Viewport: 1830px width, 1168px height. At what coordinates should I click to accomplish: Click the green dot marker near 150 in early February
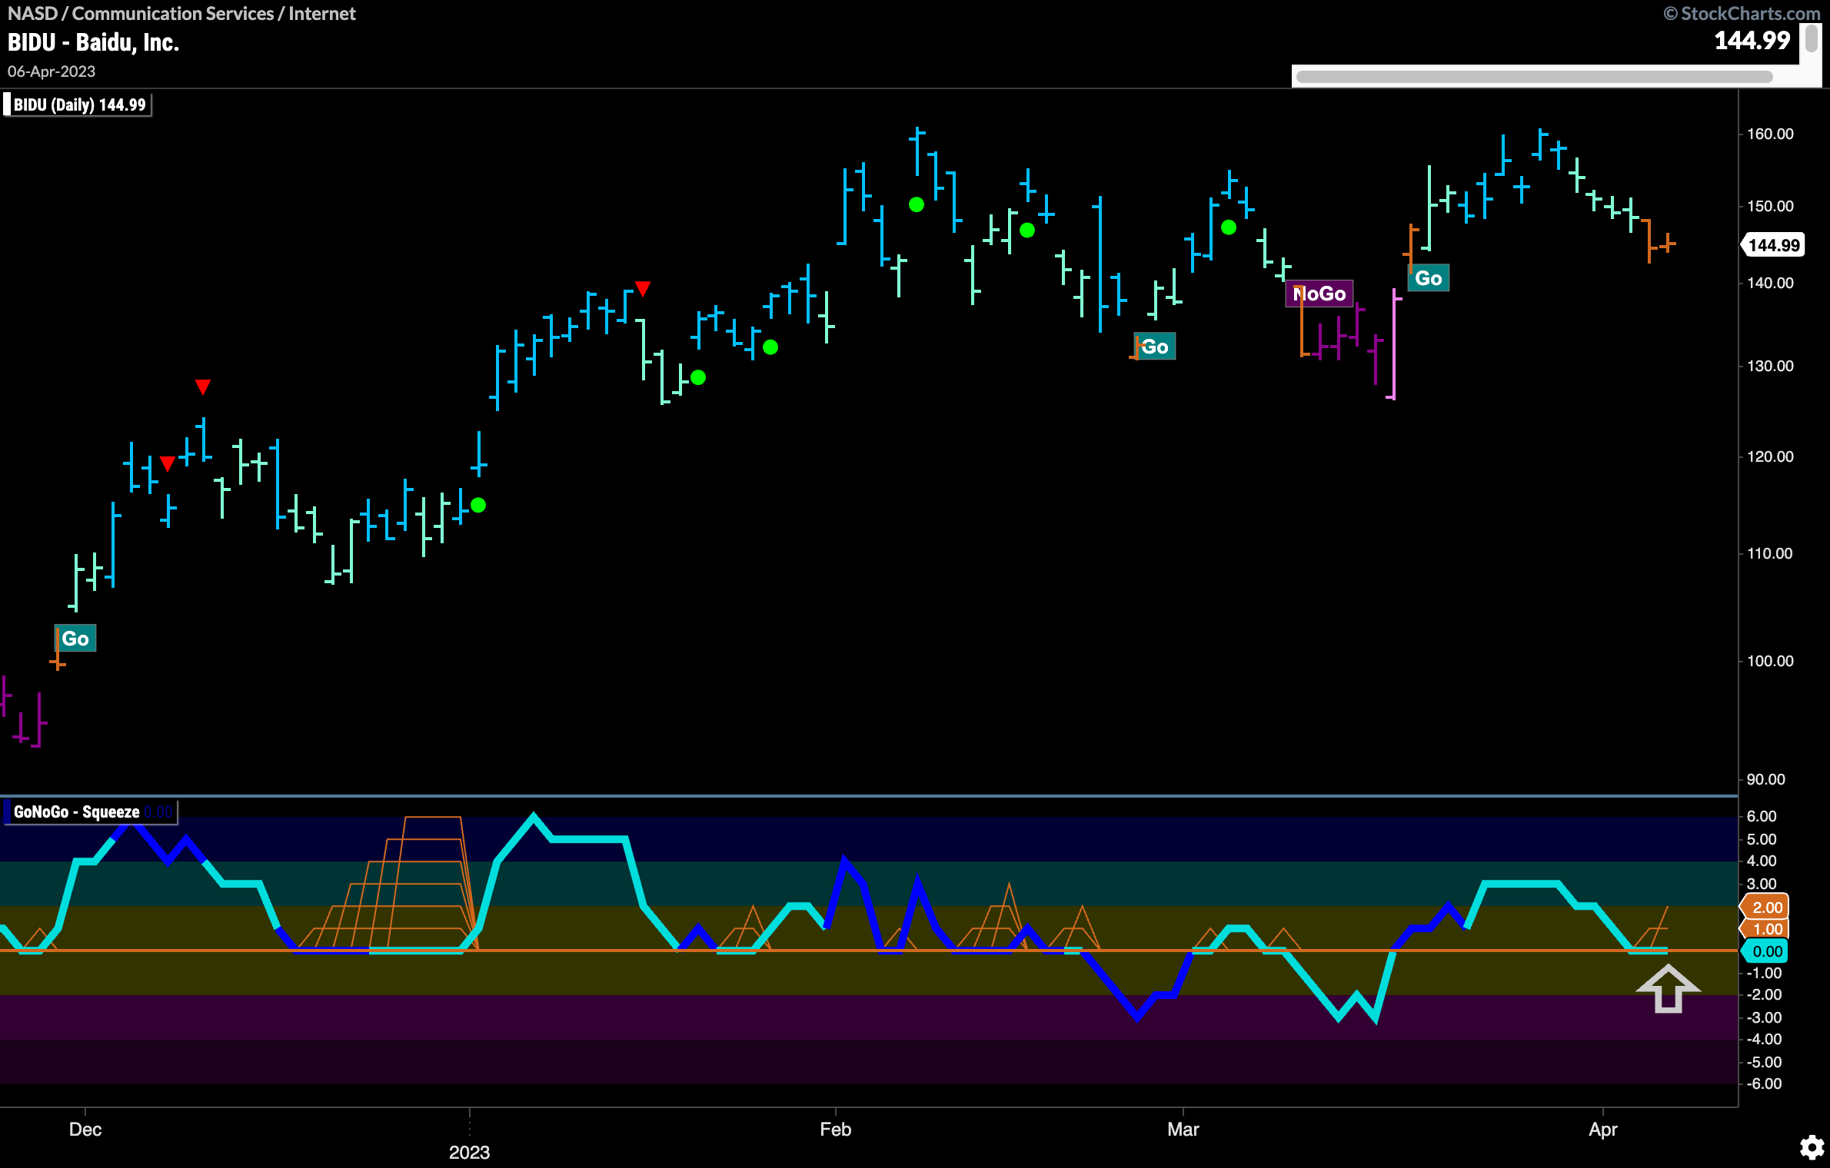coord(917,204)
